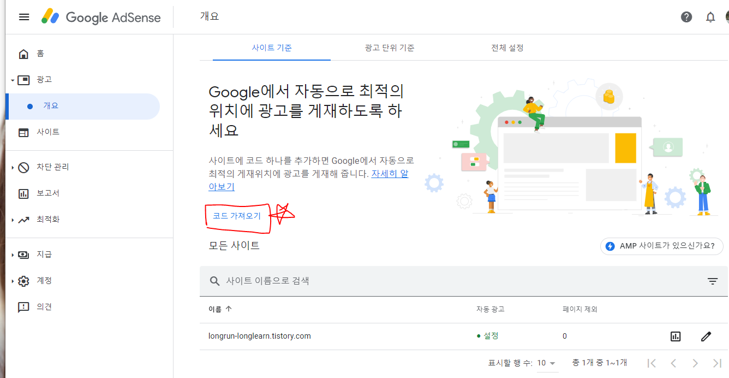
Task: Click AMP 사이트가 있으신가요? button
Action: 662,246
